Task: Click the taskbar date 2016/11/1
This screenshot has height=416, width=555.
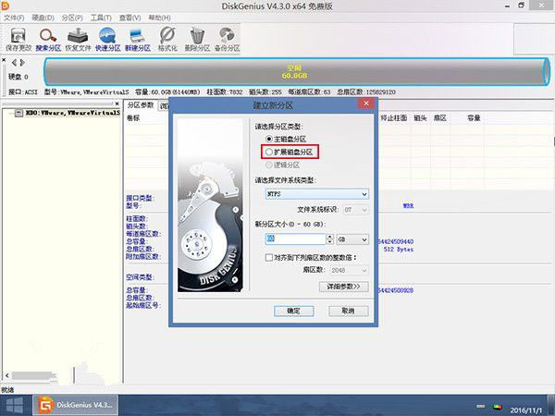Action: (526, 410)
